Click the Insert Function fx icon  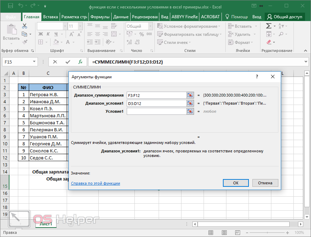tap(80, 62)
